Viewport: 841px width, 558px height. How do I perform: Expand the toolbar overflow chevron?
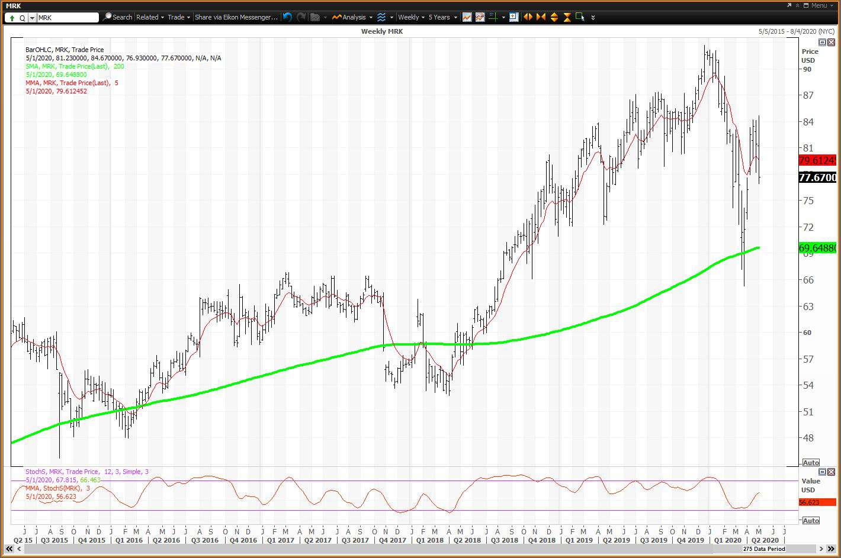tap(593, 18)
